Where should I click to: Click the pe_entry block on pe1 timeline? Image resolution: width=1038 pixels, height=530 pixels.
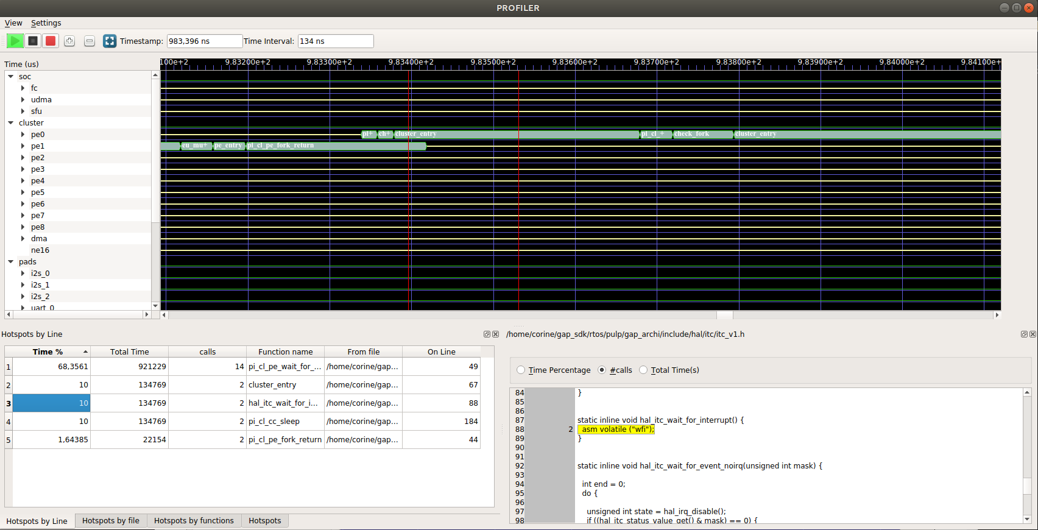(x=229, y=146)
